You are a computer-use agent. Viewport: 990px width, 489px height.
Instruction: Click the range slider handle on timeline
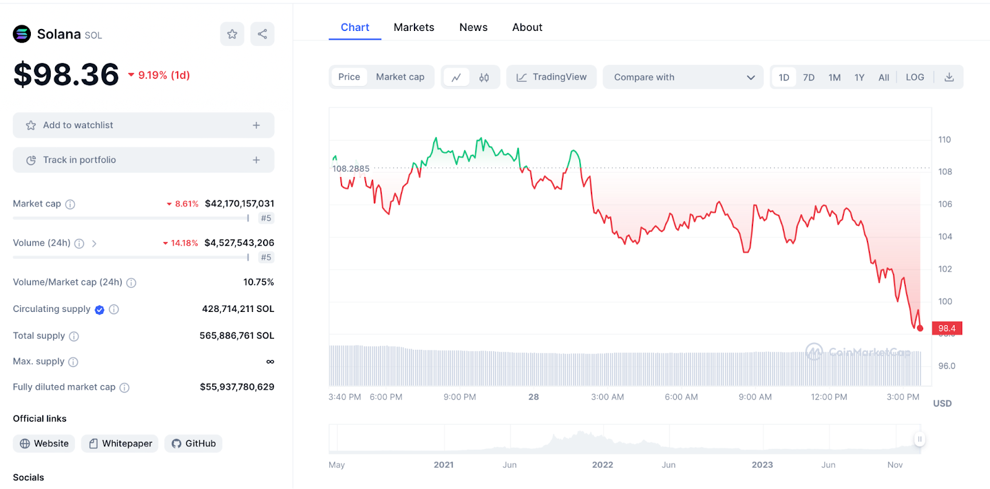(919, 439)
